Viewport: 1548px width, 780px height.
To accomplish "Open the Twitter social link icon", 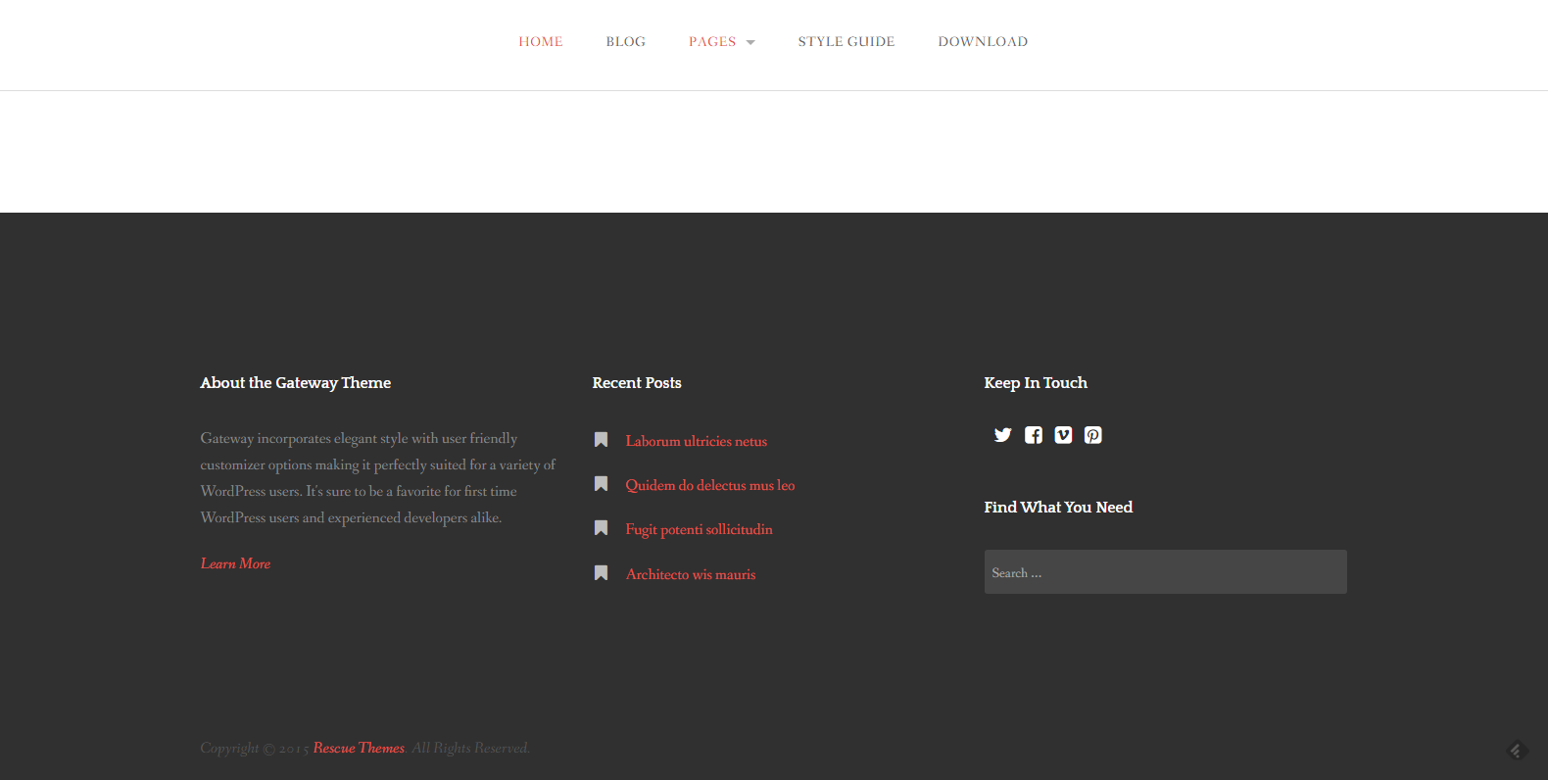I will click(x=1002, y=435).
